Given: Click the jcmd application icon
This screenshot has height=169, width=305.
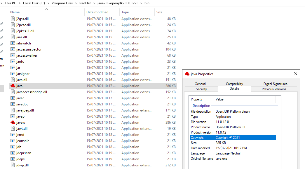Looking at the screenshot, I should [13, 135].
